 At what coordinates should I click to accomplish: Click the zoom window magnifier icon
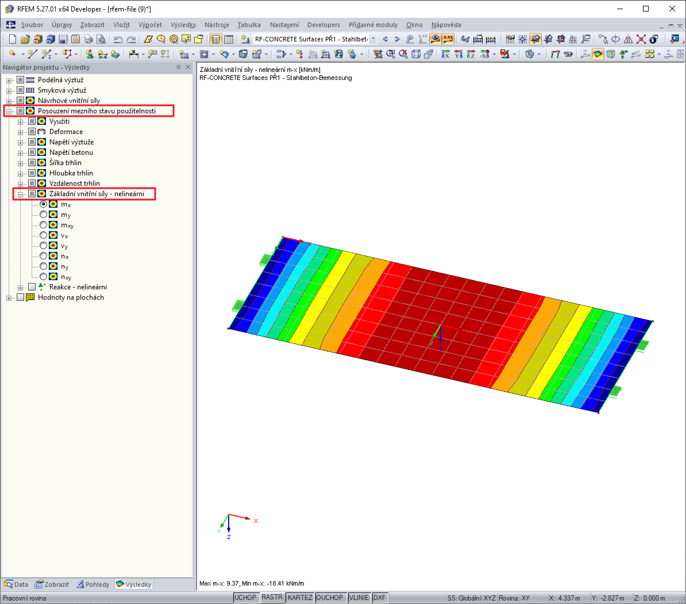pos(391,54)
